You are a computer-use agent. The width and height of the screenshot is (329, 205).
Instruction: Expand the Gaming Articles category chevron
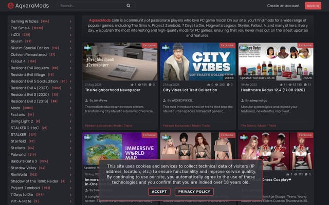click(71, 22)
